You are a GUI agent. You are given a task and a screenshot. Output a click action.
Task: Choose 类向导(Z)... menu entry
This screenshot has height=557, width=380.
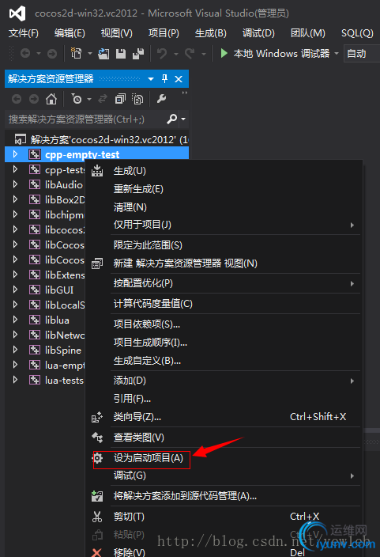pos(224,417)
